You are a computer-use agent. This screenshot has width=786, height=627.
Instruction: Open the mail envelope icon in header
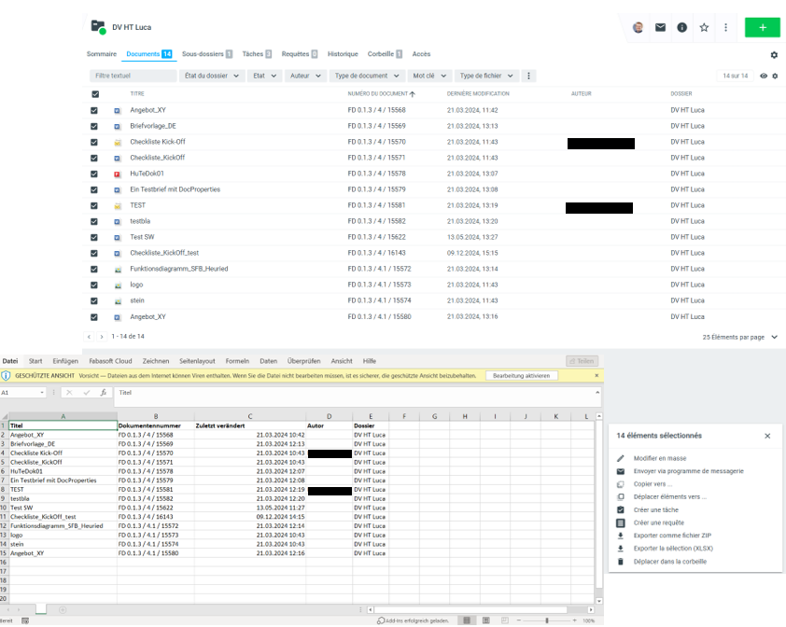coord(660,28)
